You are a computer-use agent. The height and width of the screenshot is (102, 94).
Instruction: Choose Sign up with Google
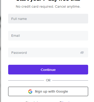[x=48, y=92]
